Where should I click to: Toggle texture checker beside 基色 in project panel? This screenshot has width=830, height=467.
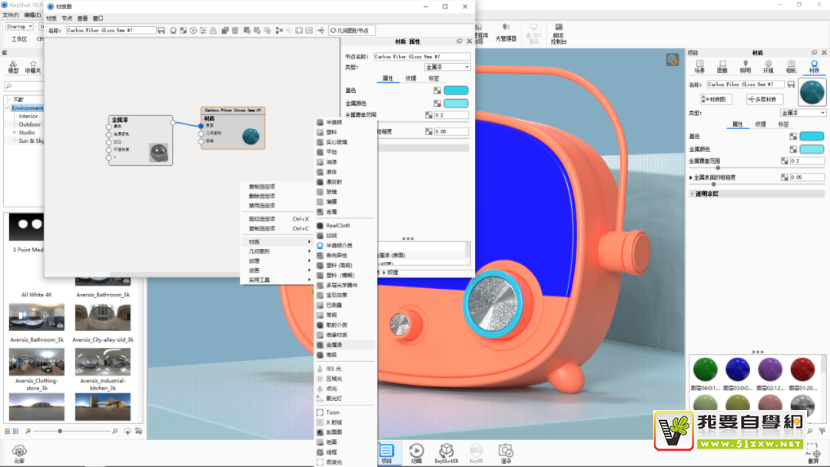click(x=793, y=137)
